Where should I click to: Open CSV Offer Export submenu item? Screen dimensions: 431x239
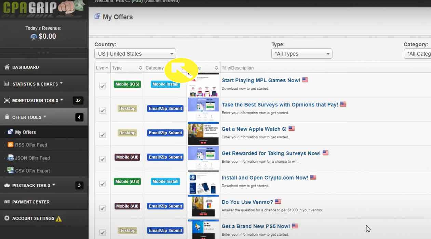pos(44,171)
